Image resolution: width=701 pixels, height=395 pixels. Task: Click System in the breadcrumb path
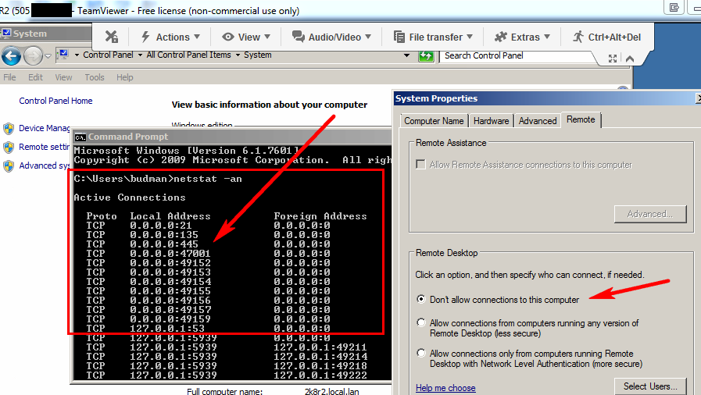coord(258,55)
